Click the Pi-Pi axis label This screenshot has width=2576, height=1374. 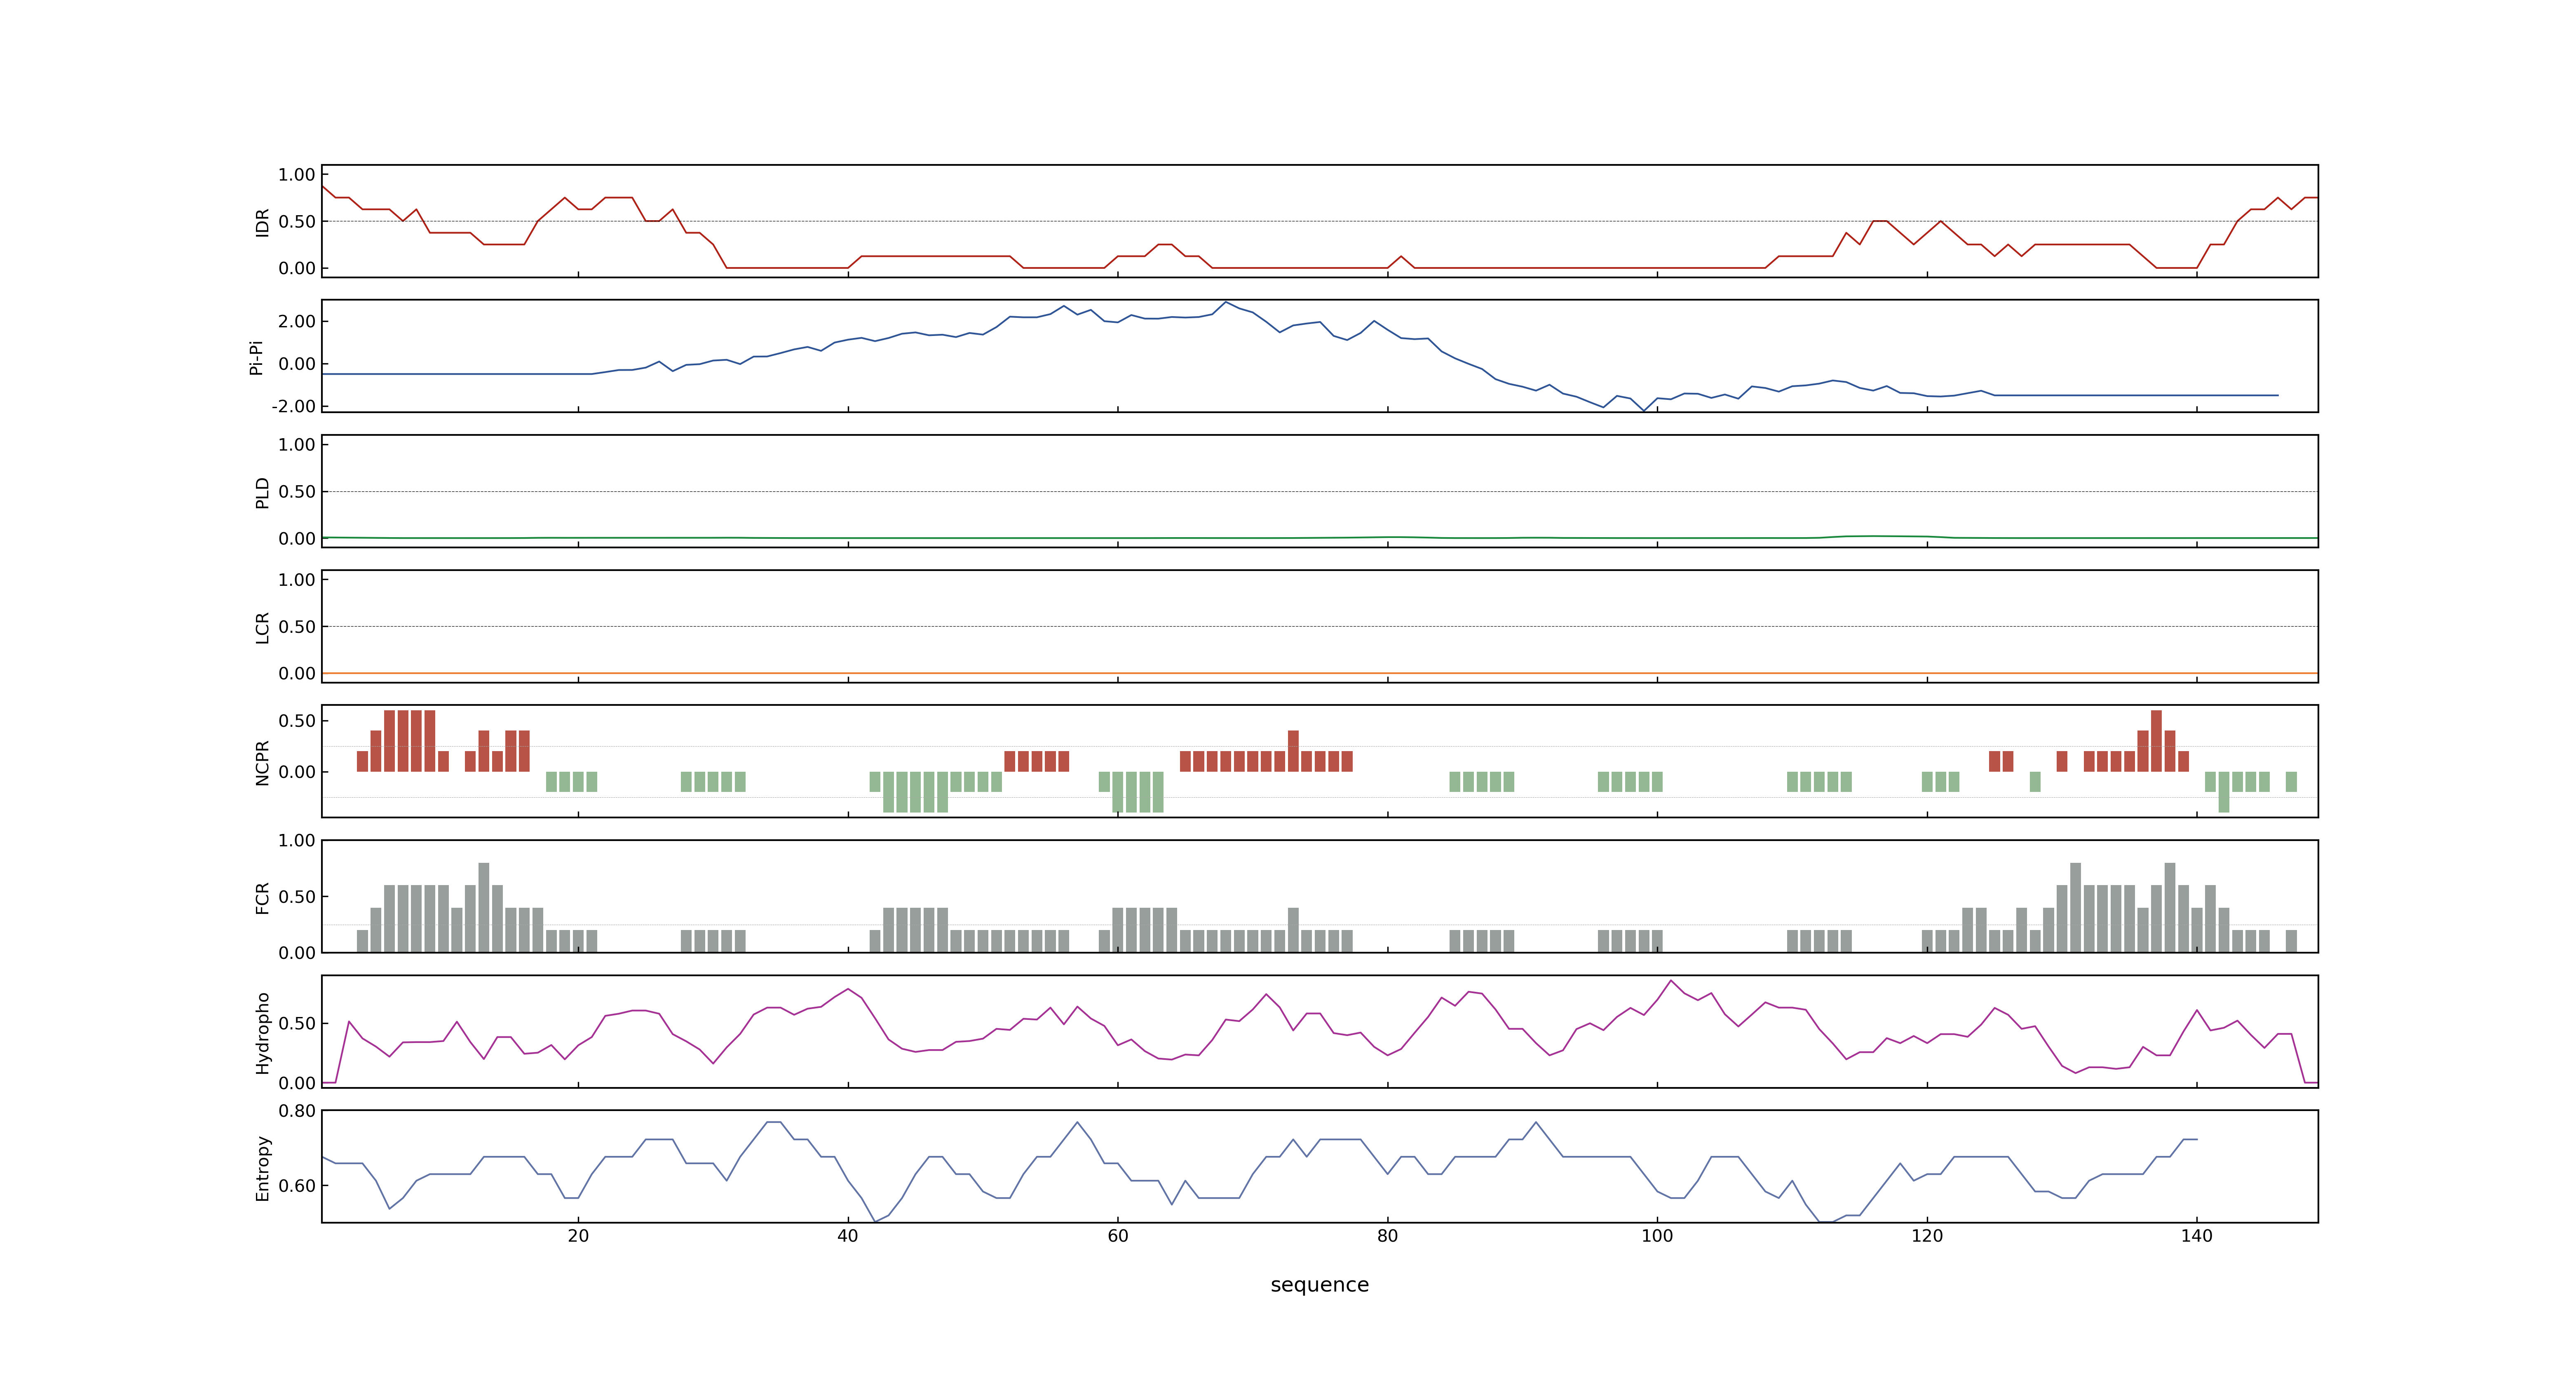click(256, 357)
